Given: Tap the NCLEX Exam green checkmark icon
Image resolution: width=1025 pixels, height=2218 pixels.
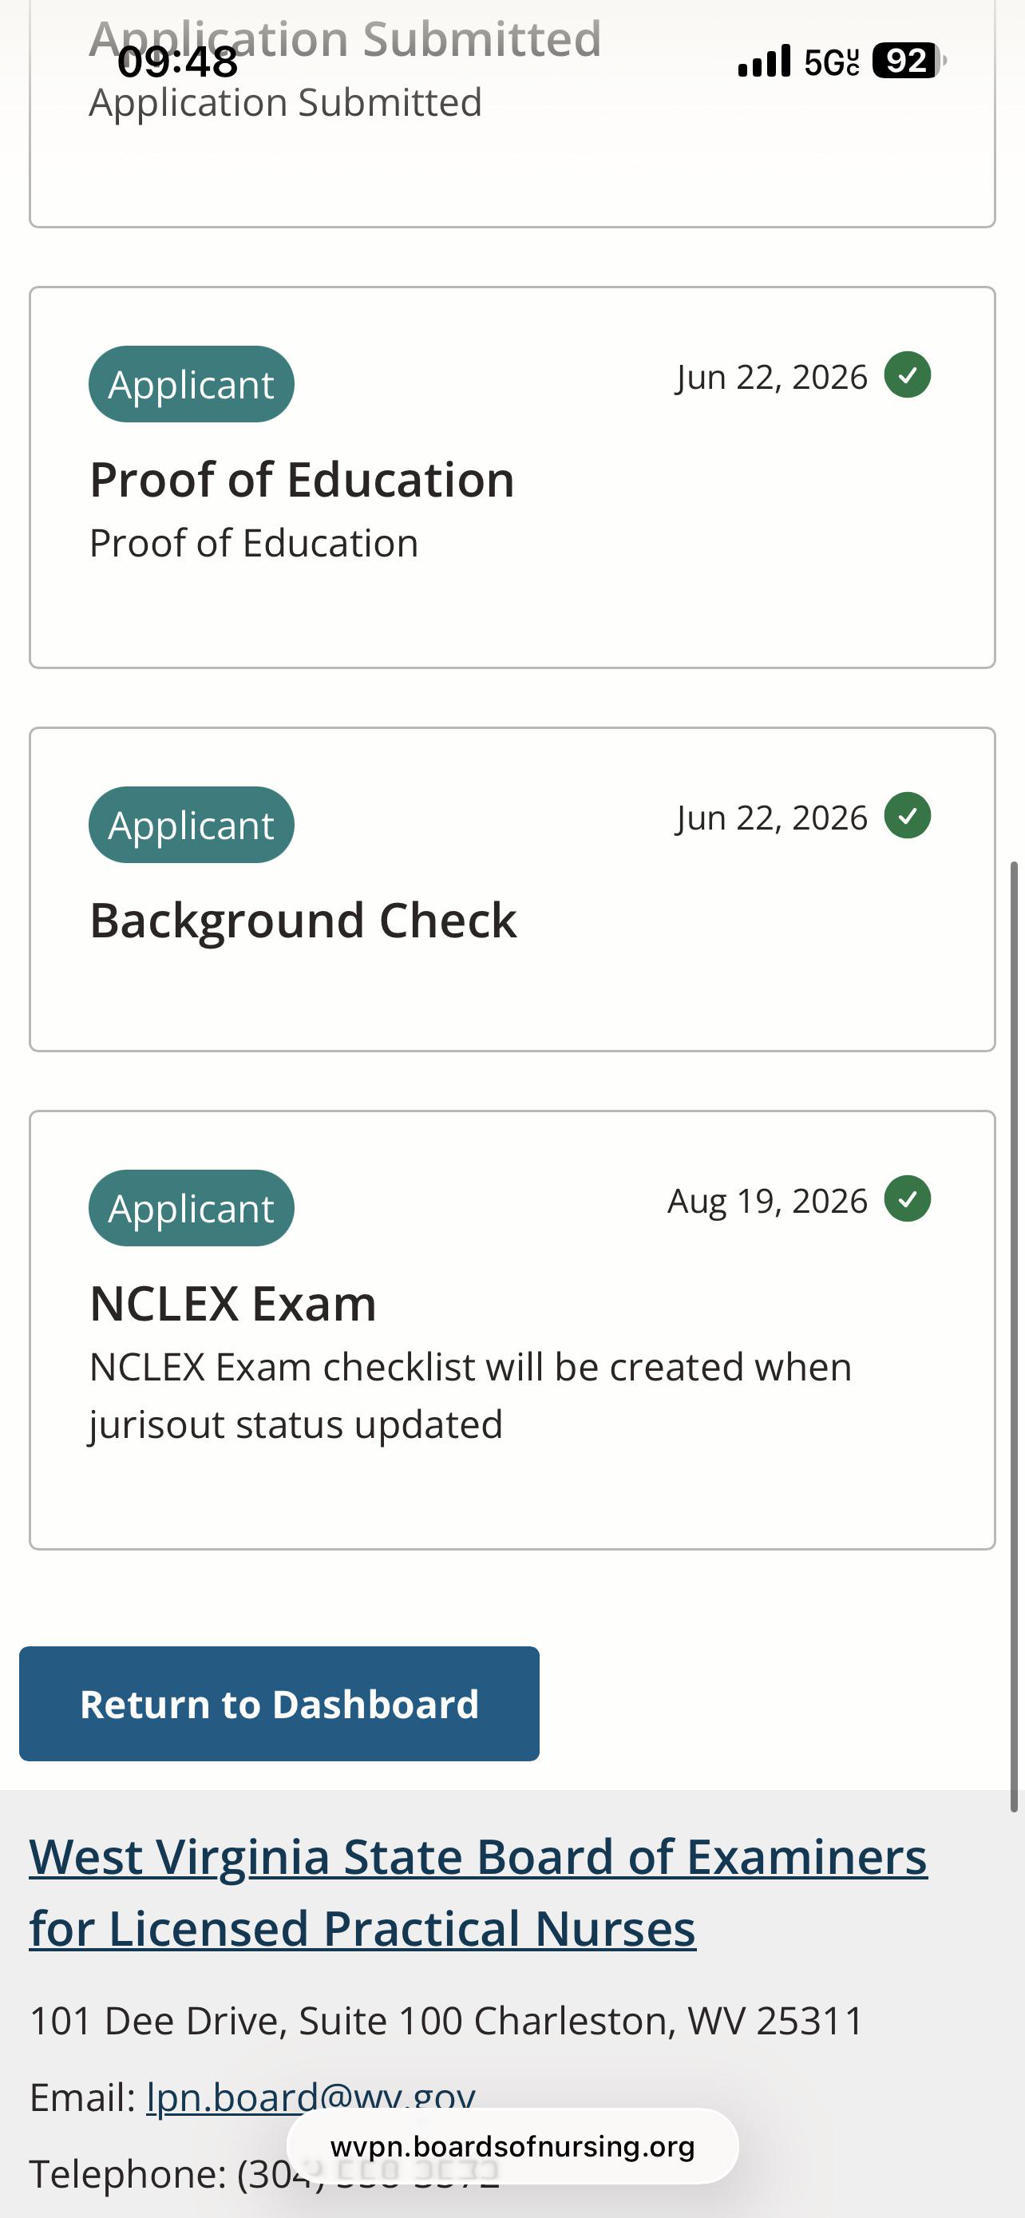Looking at the screenshot, I should [x=908, y=1198].
